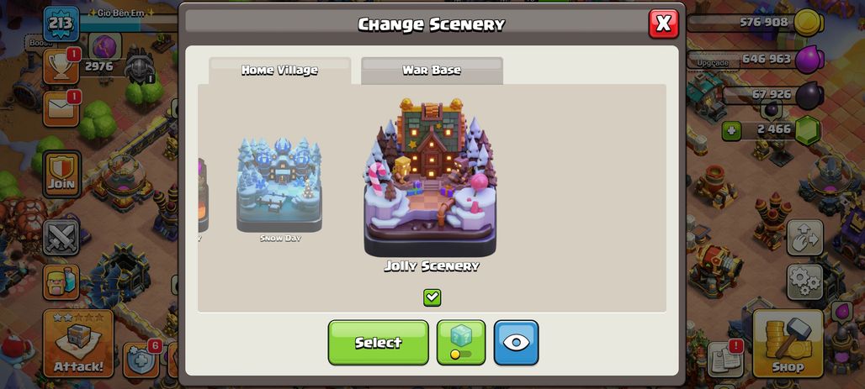The height and width of the screenshot is (389, 865).
Task: Select the Home Village tab
Action: coord(279,71)
